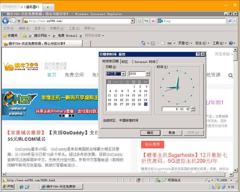Viewport: 240px width, 192px height.
Task: Expand the month dropdown in date dialog
Action: pyautogui.click(x=123, y=74)
